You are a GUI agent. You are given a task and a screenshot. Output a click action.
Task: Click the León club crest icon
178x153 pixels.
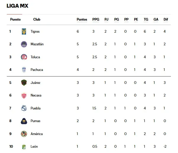point(24,147)
